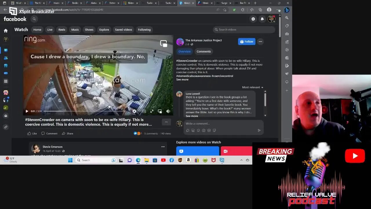Open Facebook search magnifier
Viewport: 371px width, 209px height.
[x=34, y=19]
